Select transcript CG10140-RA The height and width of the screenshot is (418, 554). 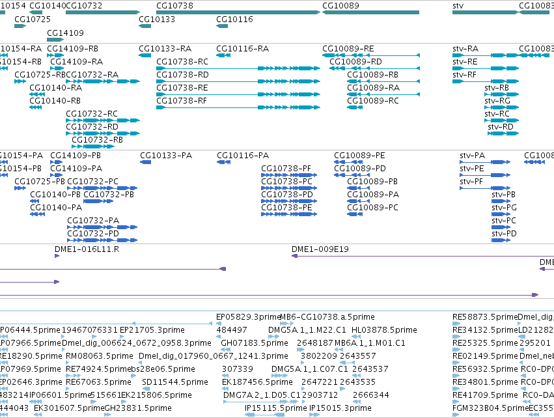click(37, 94)
